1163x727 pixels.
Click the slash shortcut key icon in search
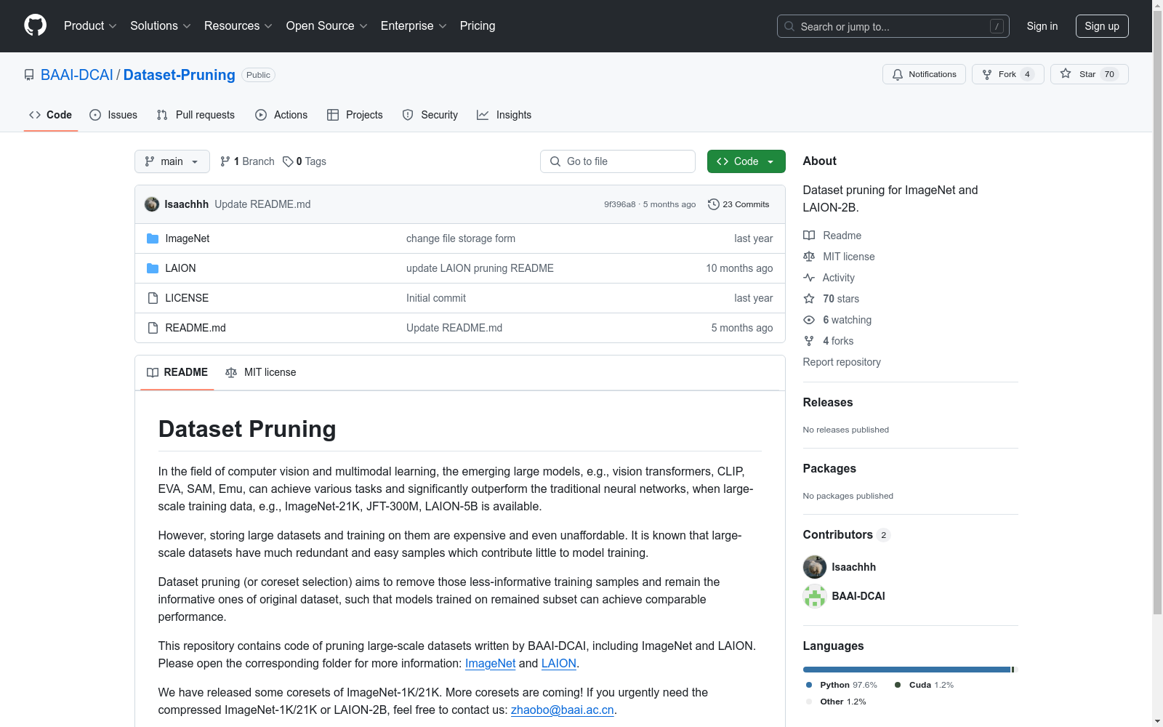point(997,26)
